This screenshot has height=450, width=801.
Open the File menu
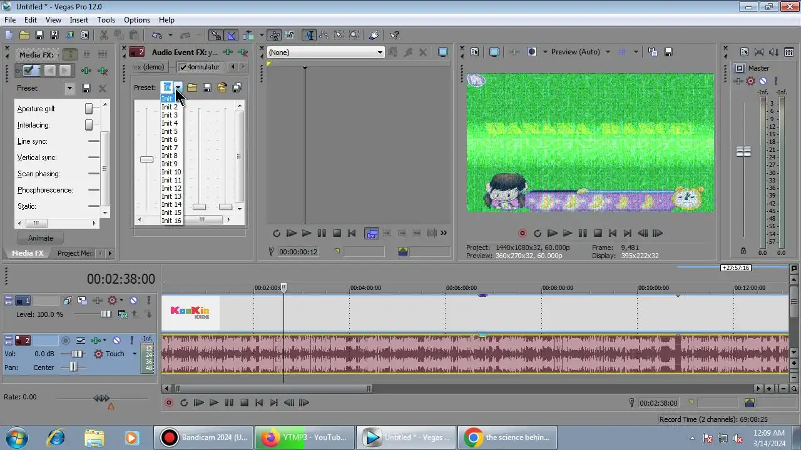[x=10, y=20]
